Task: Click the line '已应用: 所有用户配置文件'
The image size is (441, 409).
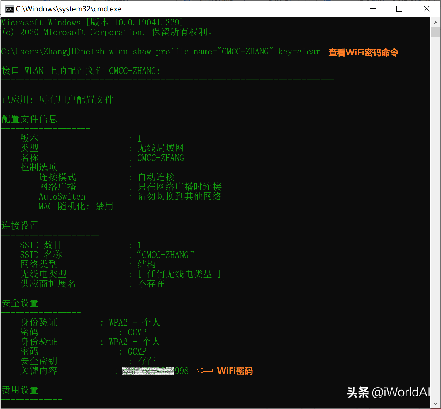Action: (x=57, y=100)
